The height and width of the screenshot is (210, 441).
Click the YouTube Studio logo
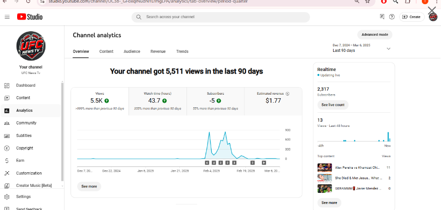[x=30, y=17]
